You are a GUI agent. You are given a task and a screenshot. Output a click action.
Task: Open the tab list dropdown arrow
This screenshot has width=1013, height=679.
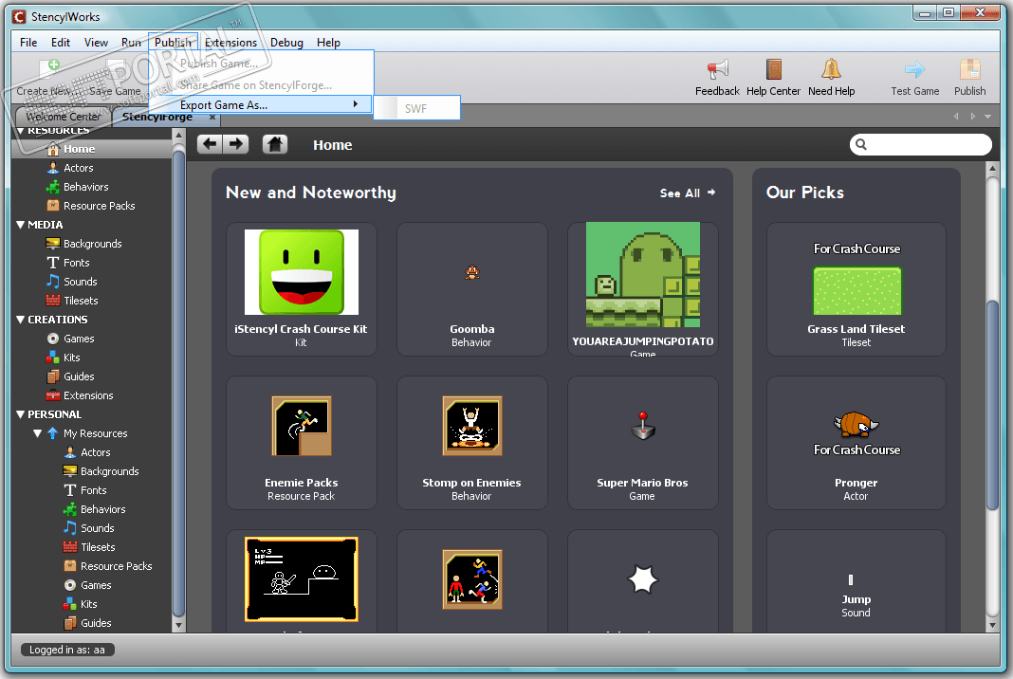[987, 117]
